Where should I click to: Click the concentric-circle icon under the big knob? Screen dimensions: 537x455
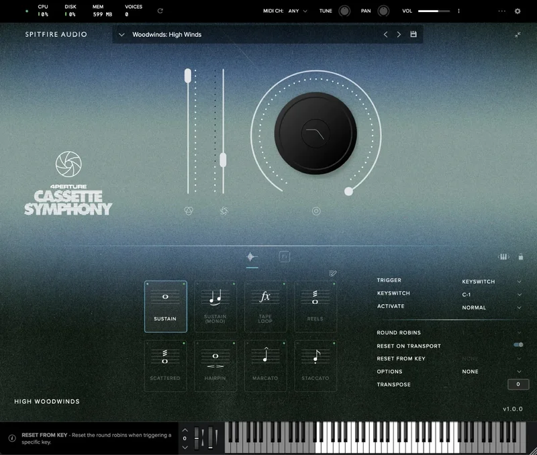(x=316, y=211)
